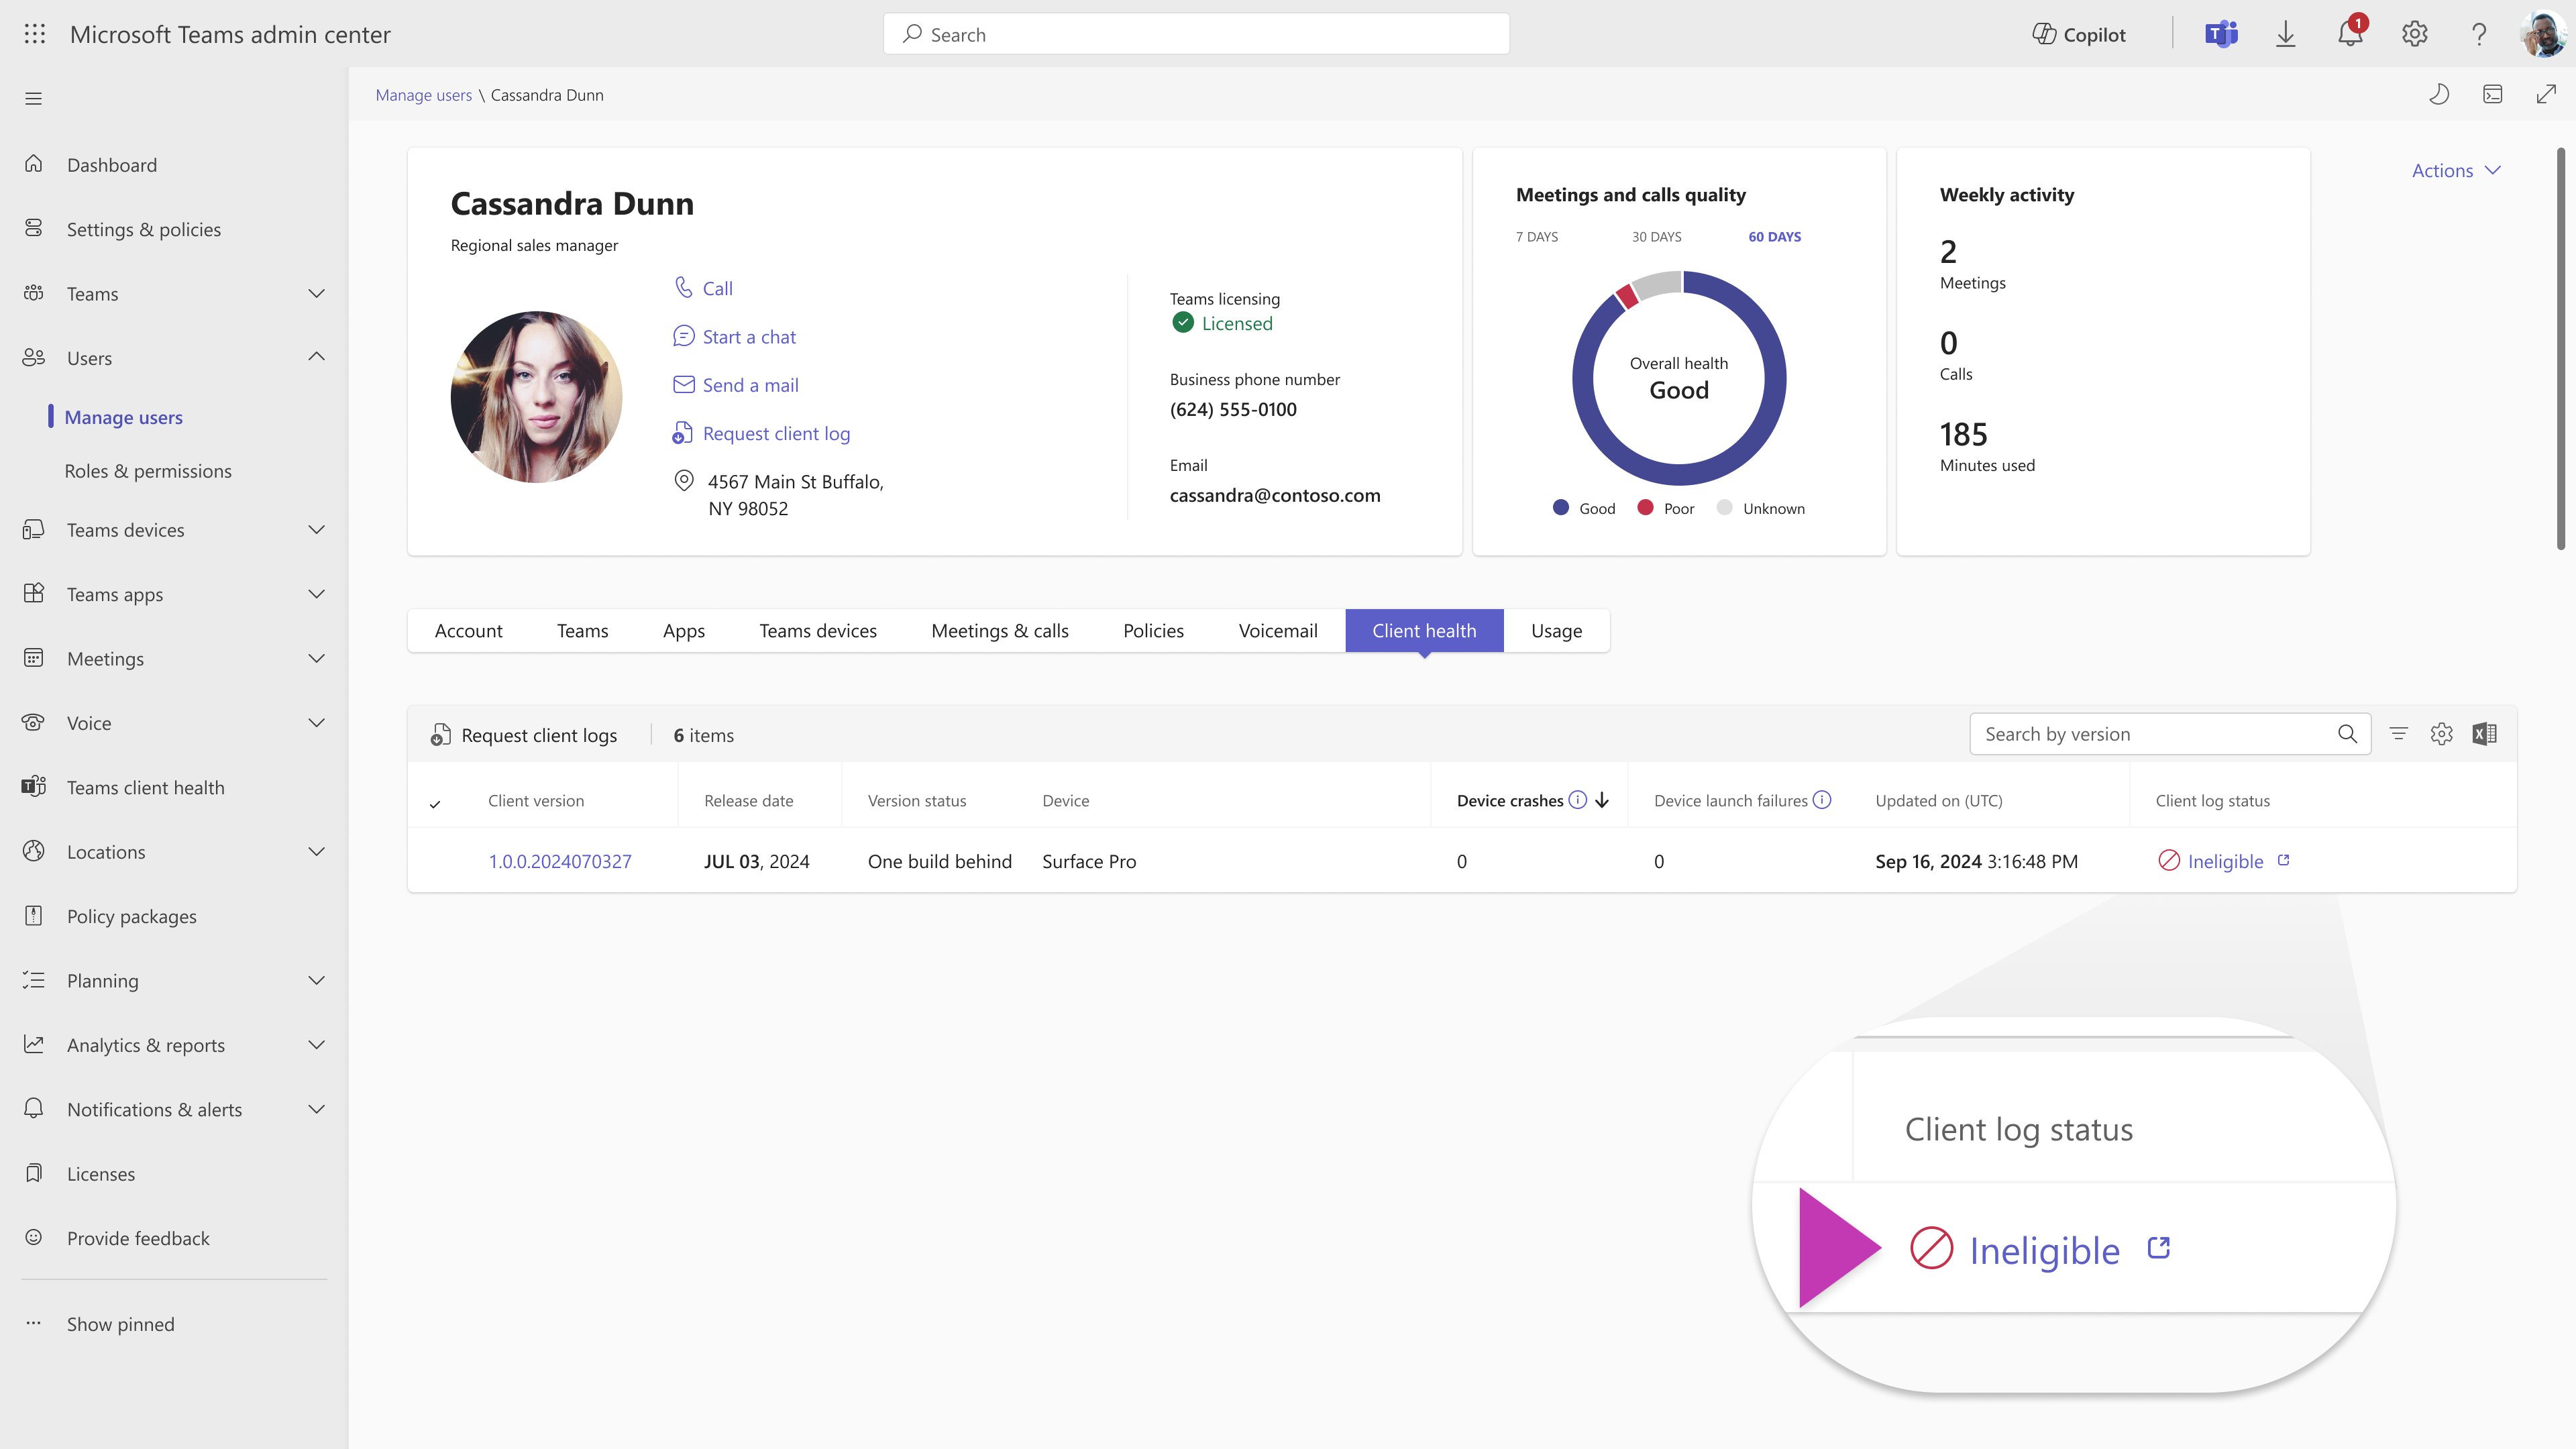
Task: Open client version 1.0.0.2024070327 details
Action: click(560, 861)
